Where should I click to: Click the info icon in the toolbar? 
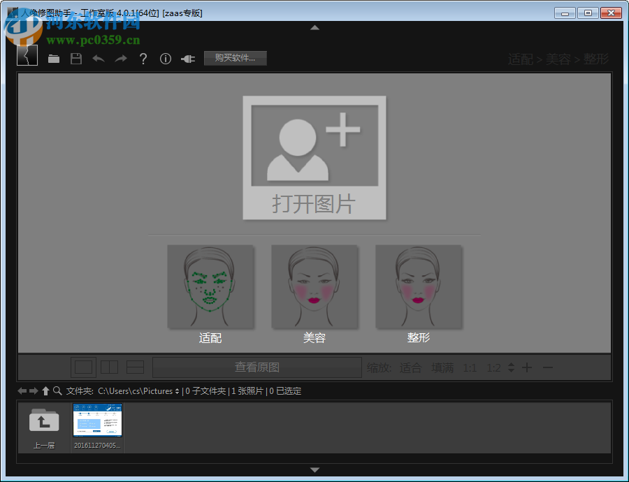[x=165, y=59]
